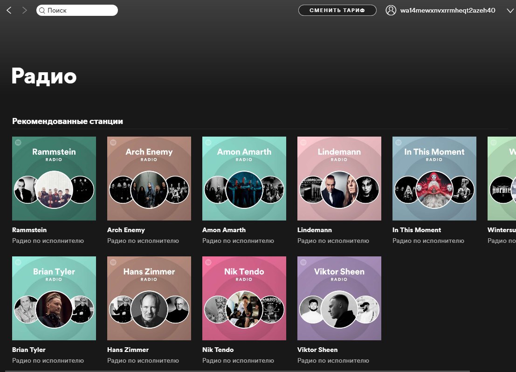
Task: Click Радио по исполнителю under Viktor Sheen
Action: (333, 360)
